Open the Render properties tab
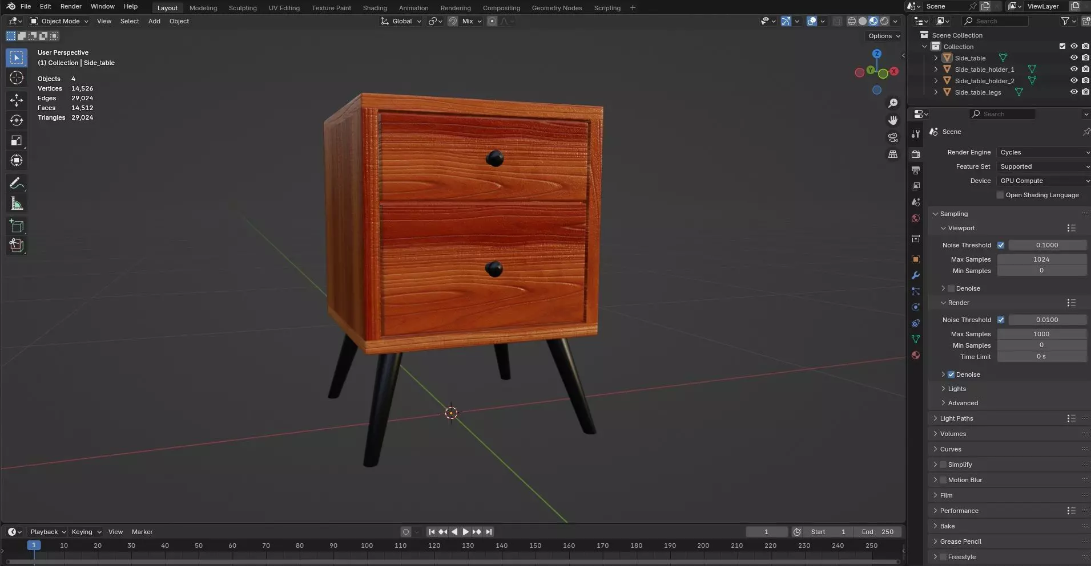The image size is (1091, 566). (916, 154)
